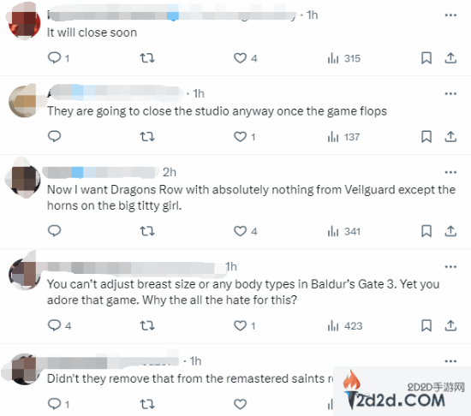The height and width of the screenshot is (416, 471).
Task: Open the 2h timestamp link
Action: pyautogui.click(x=170, y=172)
